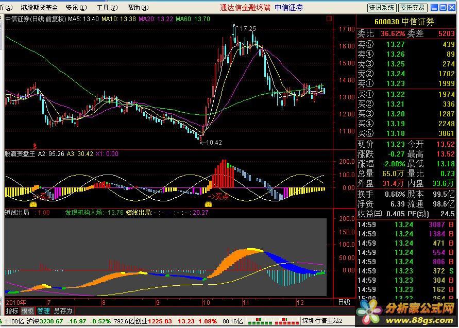Click the 卖① order row at 13.23
Image resolution: width=459 pixels, height=328 pixels.
click(x=406, y=84)
